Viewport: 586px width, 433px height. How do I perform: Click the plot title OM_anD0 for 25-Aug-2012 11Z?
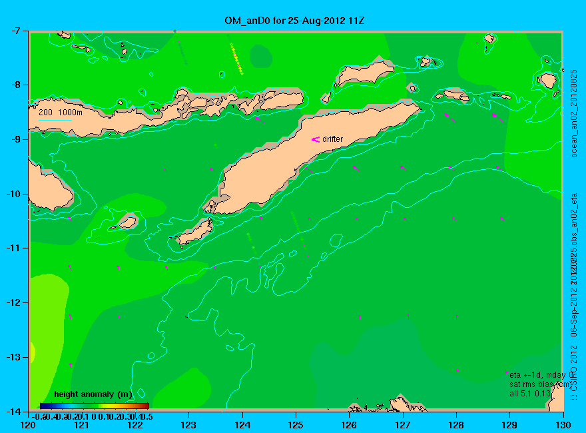[x=294, y=20]
